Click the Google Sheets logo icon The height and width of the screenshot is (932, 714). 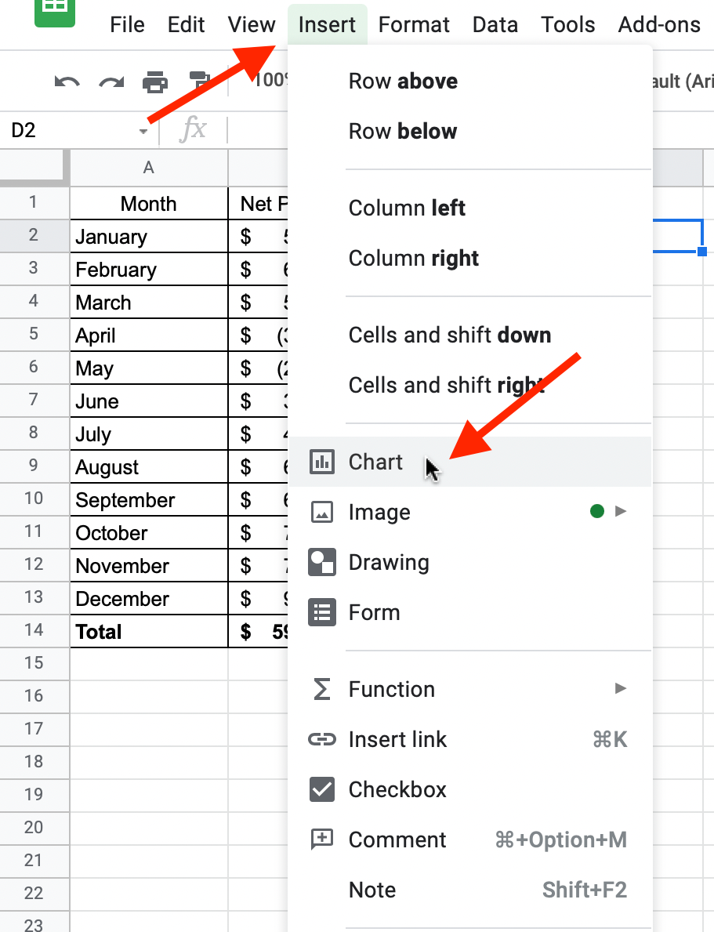click(x=54, y=9)
